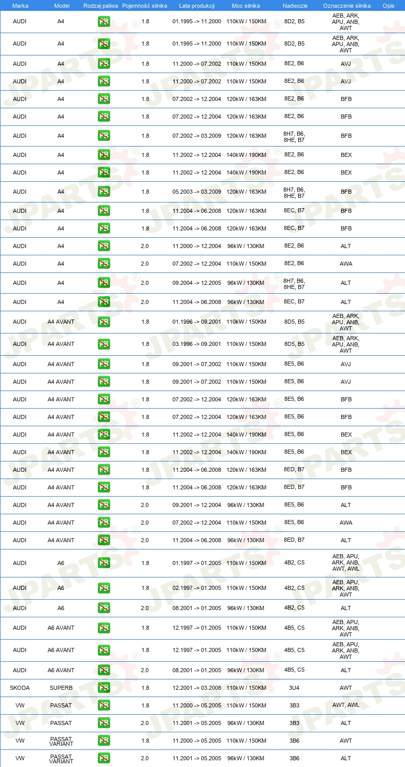This screenshot has width=405, height=767.
Task: Click fuel icon for A4 1.8 07.2002 -> 03.2009
Action: (x=104, y=136)
